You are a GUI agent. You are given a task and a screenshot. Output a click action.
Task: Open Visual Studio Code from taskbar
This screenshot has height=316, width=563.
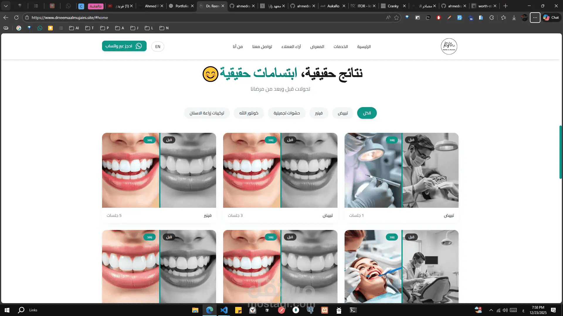click(224, 310)
